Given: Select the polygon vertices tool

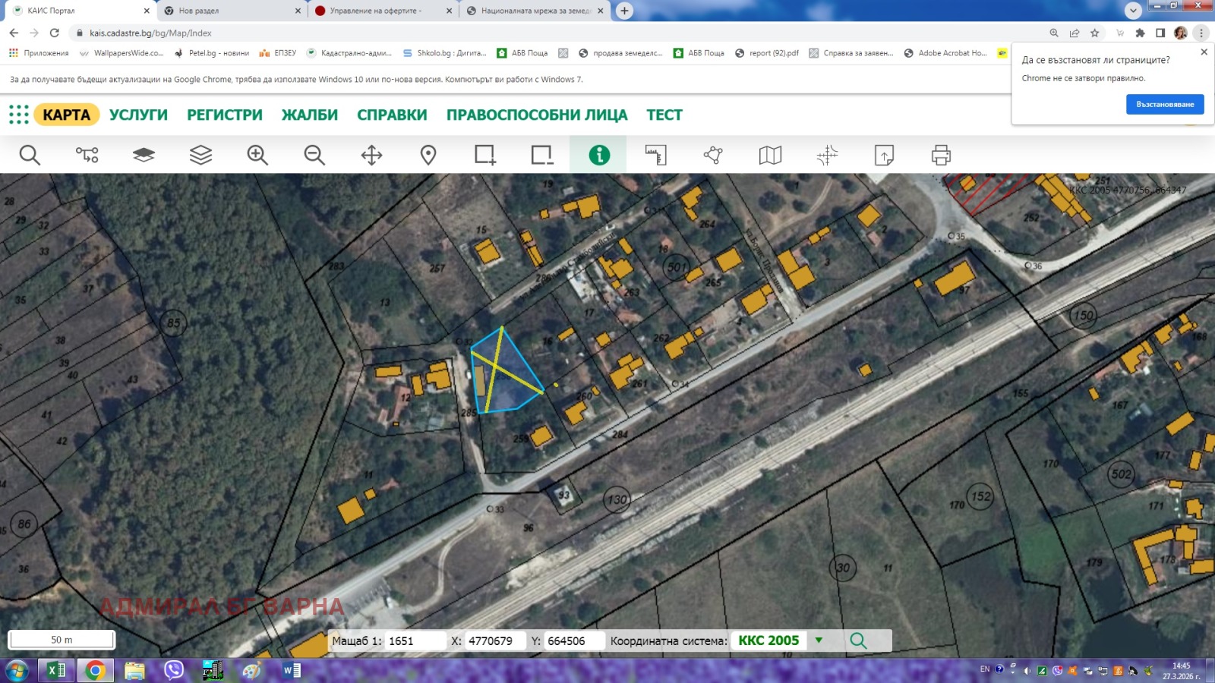Looking at the screenshot, I should pyautogui.click(x=712, y=154).
